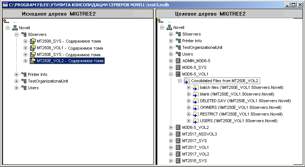Select the DELETED.SAV folder label
The height and width of the screenshot is (167, 305).
[x=245, y=101]
